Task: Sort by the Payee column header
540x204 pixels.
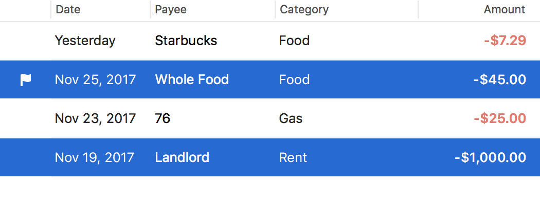Action: (x=170, y=9)
